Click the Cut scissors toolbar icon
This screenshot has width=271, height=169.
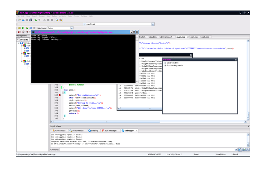tap(44, 20)
